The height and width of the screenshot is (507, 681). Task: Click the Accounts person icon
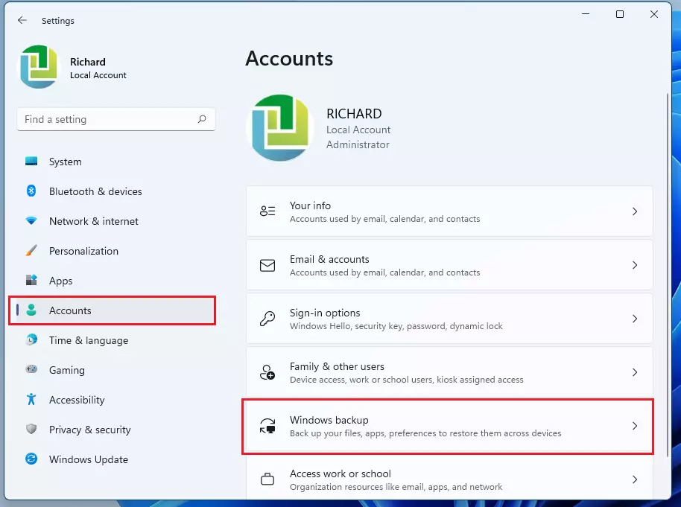[x=31, y=310]
